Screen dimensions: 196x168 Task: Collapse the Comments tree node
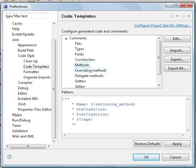click(66, 38)
